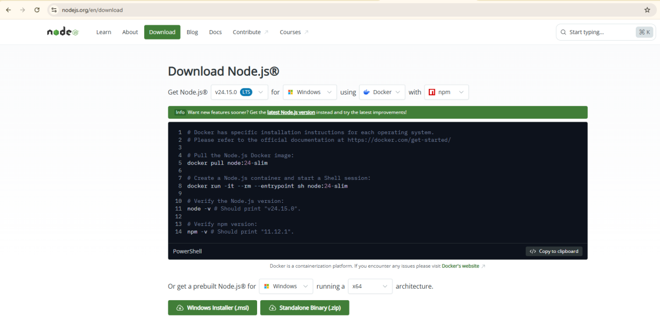Image resolution: width=660 pixels, height=320 pixels.
Task: Select the Download nav tab
Action: pos(162,32)
